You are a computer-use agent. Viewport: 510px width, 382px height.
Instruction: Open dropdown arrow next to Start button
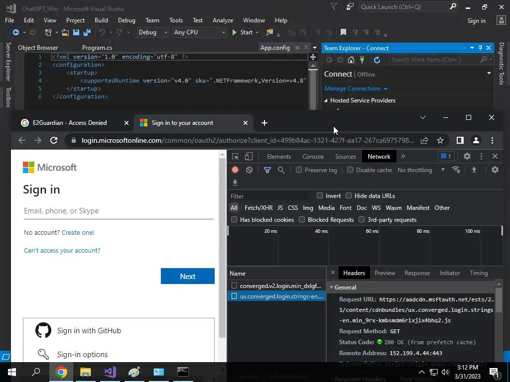(x=257, y=32)
